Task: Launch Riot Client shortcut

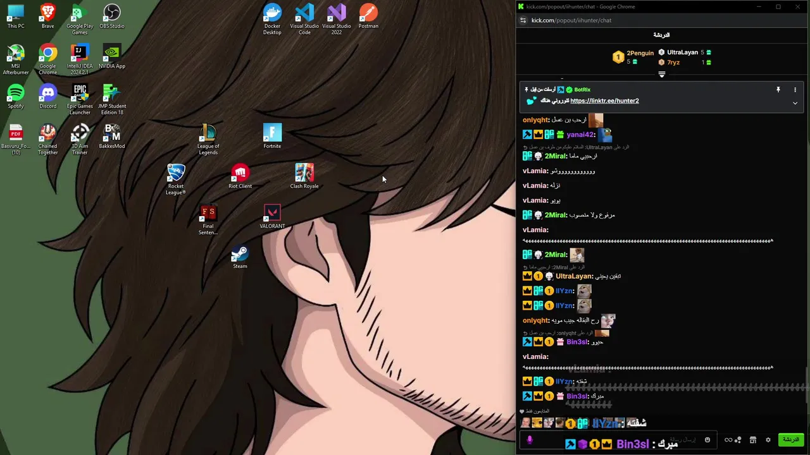Action: click(x=240, y=176)
